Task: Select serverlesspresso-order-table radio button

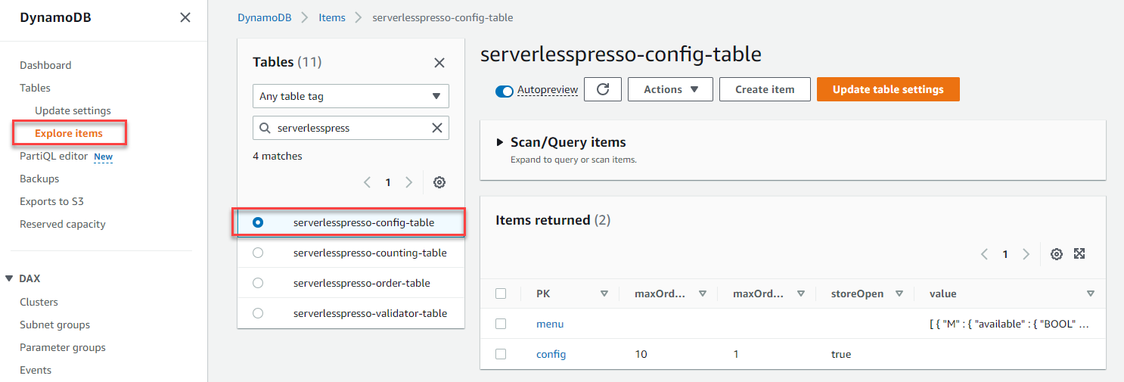Action: pyautogui.click(x=258, y=283)
